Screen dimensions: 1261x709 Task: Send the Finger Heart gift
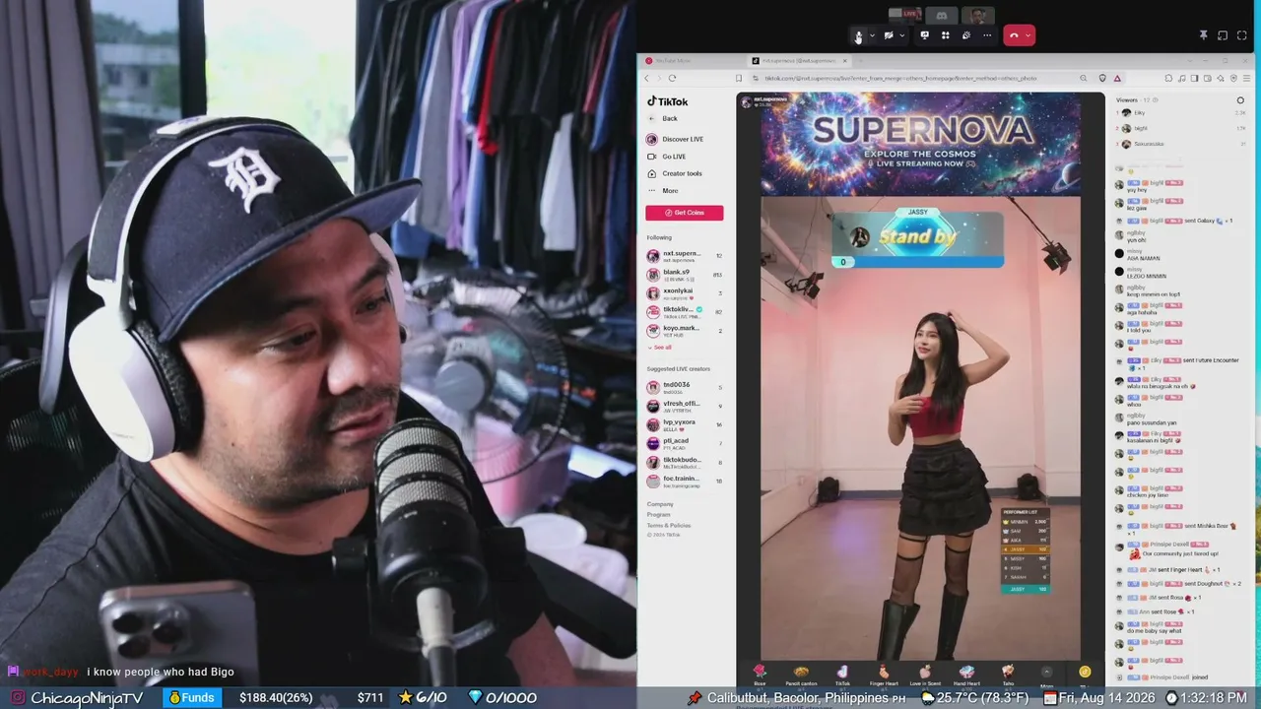pyautogui.click(x=884, y=675)
